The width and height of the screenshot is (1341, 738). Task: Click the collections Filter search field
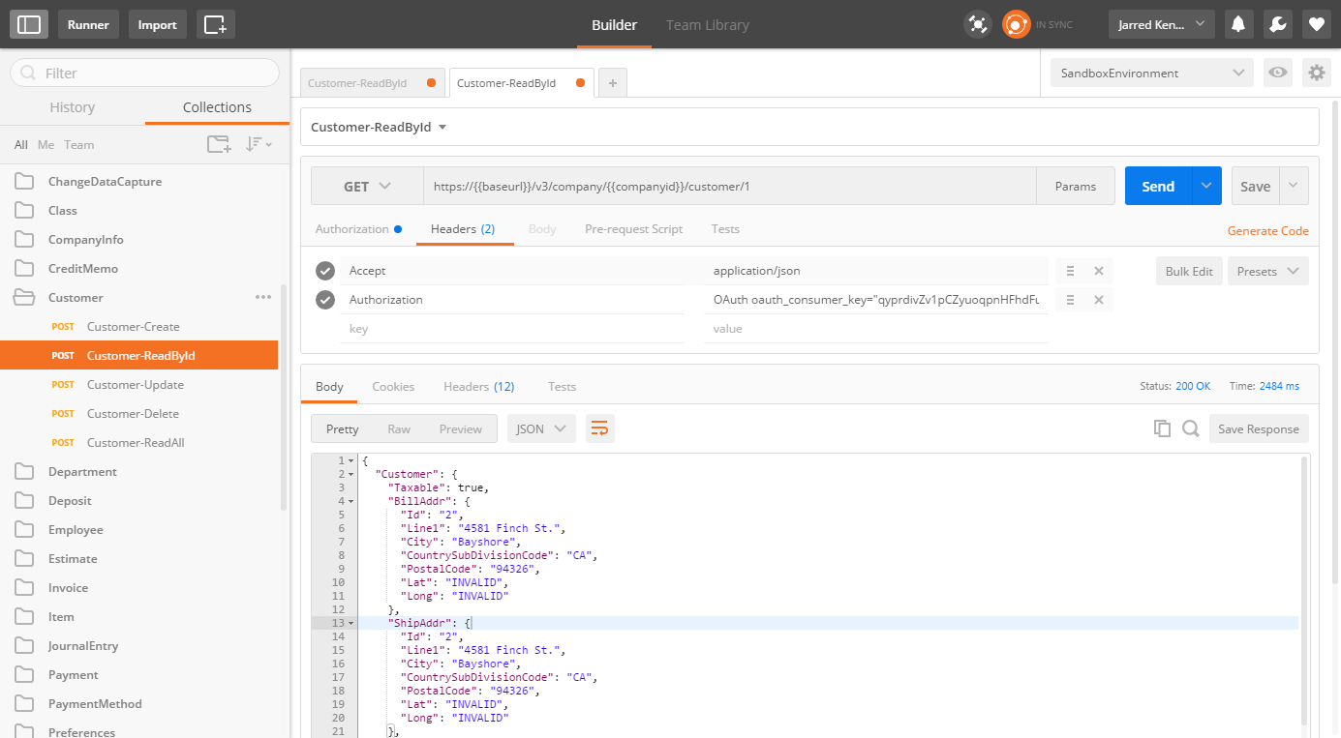[144, 73]
